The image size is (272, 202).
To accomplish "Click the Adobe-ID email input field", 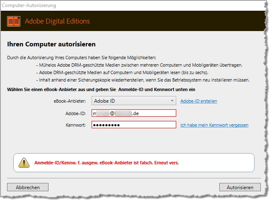I will [x=134, y=113].
